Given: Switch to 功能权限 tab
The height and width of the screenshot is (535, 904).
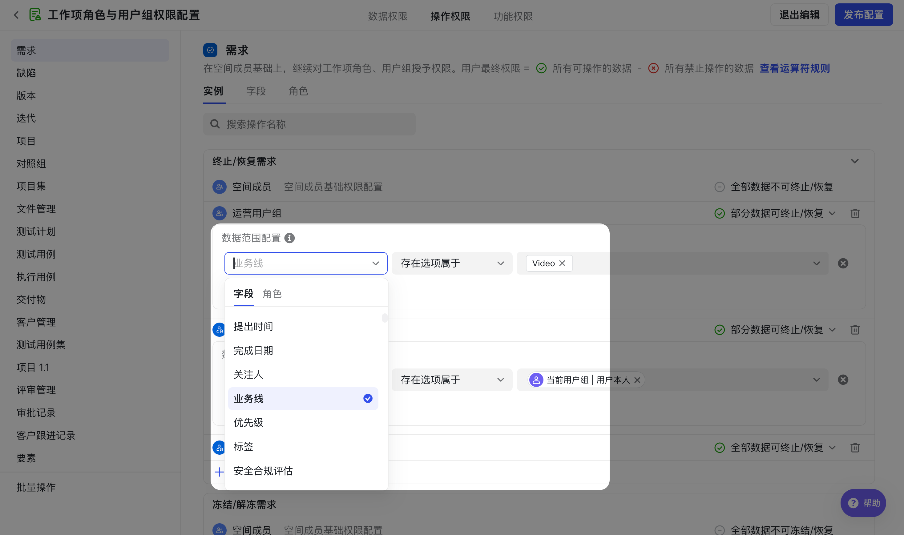Looking at the screenshot, I should 513,16.
